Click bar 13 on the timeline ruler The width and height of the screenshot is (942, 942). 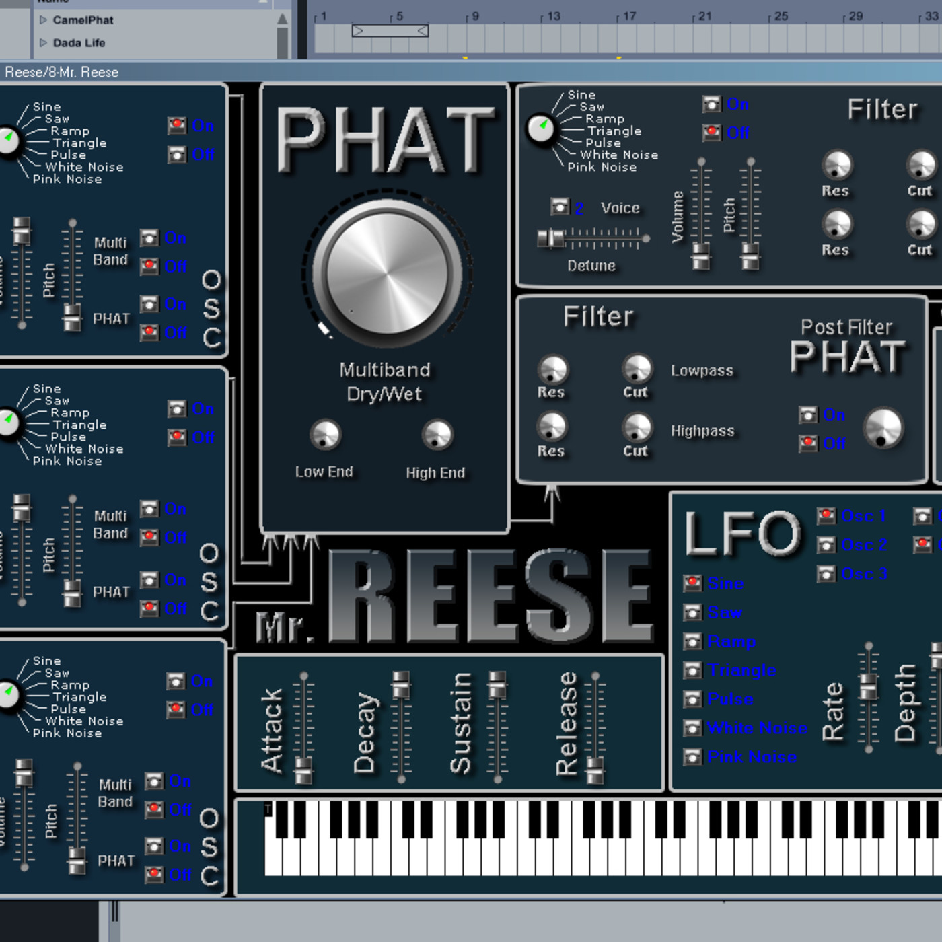click(552, 16)
